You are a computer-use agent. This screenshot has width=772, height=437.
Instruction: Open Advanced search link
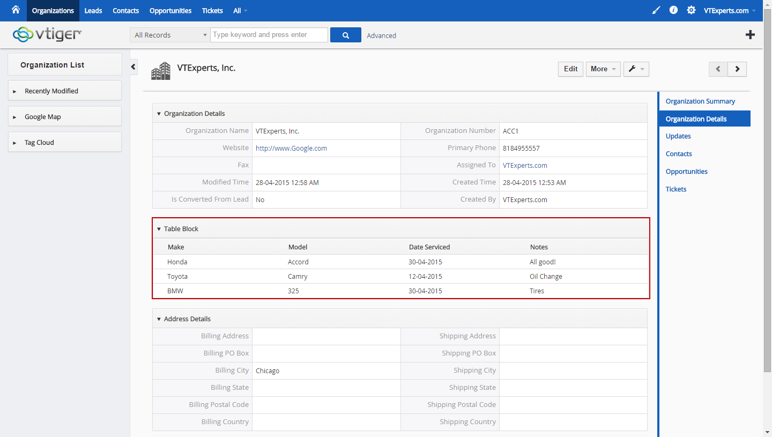(x=382, y=35)
